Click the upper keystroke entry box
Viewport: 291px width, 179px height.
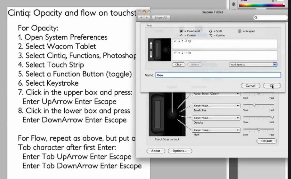[x=224, y=44]
